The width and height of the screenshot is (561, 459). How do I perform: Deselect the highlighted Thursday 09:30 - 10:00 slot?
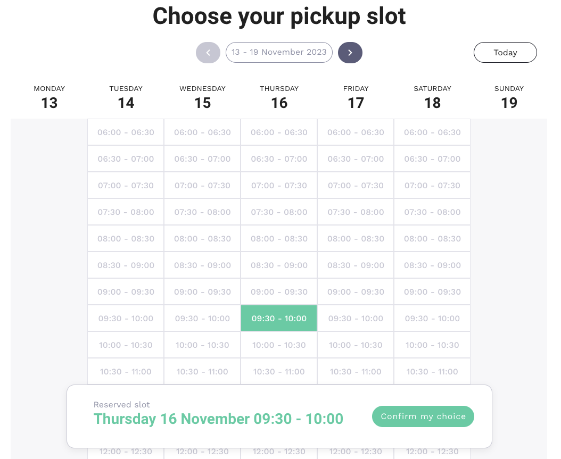point(279,319)
